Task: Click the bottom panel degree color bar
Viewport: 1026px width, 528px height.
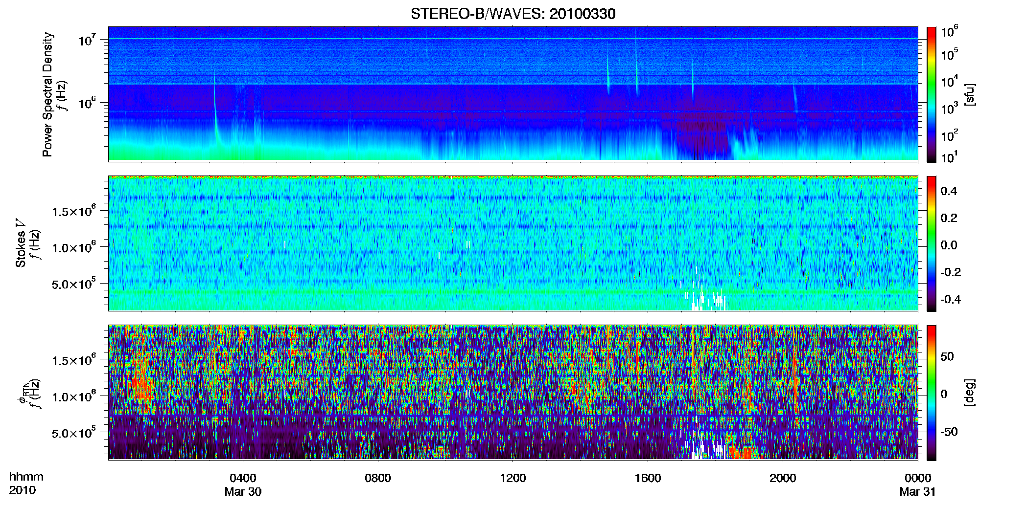Action: pyautogui.click(x=931, y=393)
